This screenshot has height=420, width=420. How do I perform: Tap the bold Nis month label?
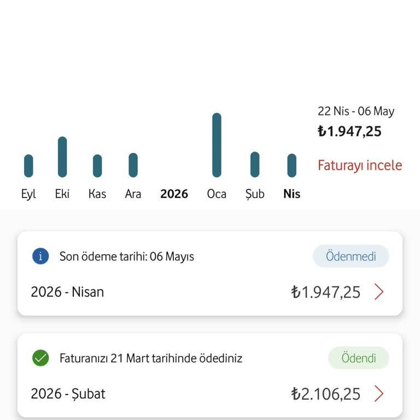coord(291,194)
